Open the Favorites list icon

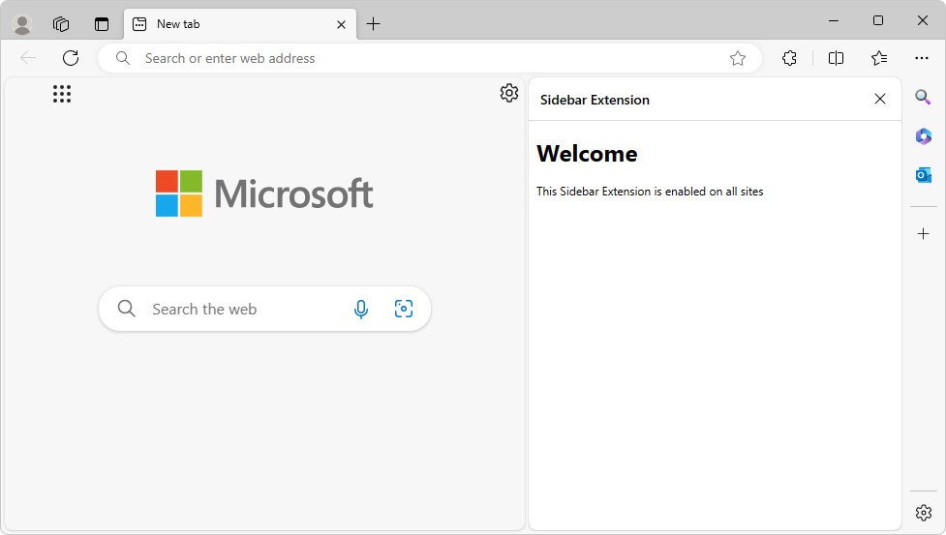[879, 58]
